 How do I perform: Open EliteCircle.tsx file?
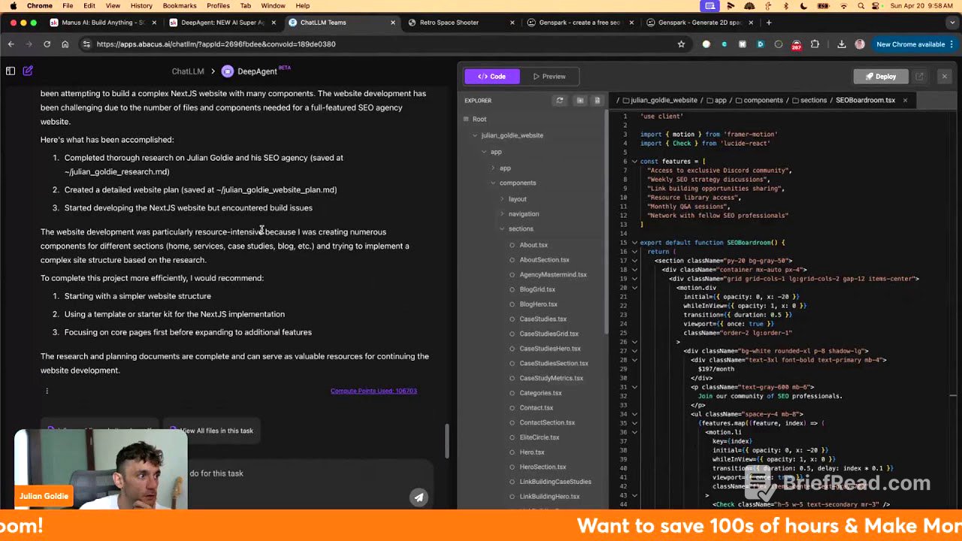click(x=539, y=437)
